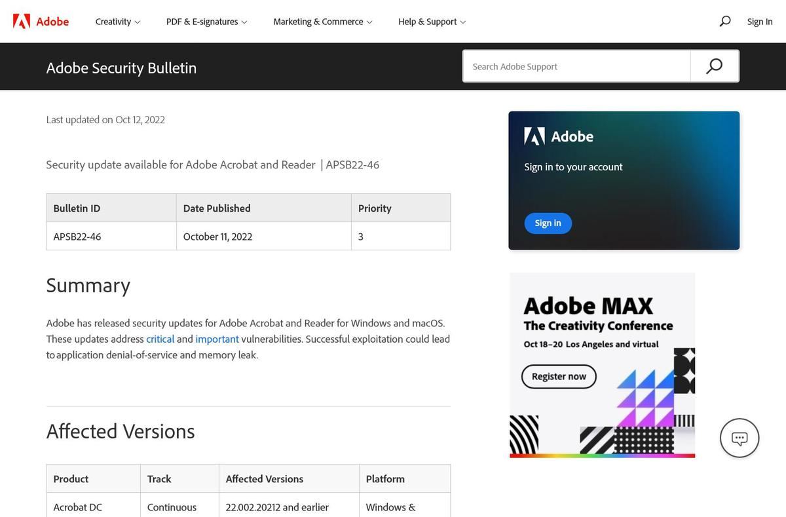Open the chat assistant bubble icon
This screenshot has width=786, height=517.
pos(739,438)
